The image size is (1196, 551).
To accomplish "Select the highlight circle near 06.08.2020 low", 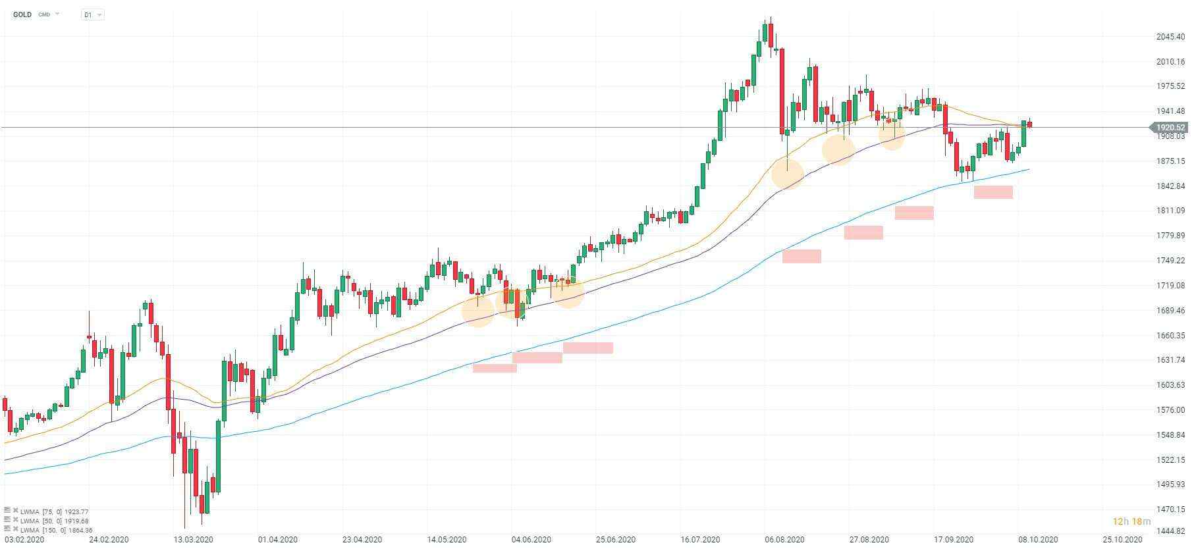I will pos(788,174).
